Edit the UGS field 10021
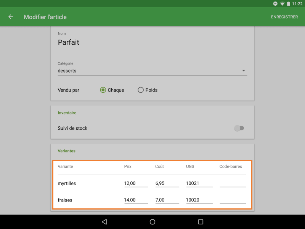This screenshot has width=305, height=229. pos(199,184)
